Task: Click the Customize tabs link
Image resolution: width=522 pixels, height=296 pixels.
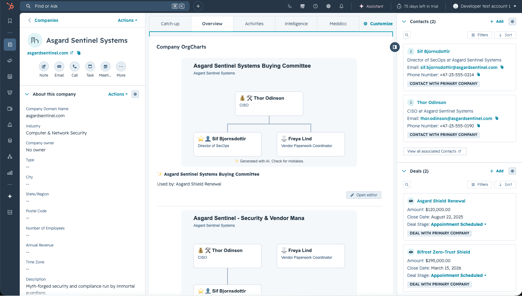Action: [x=378, y=24]
